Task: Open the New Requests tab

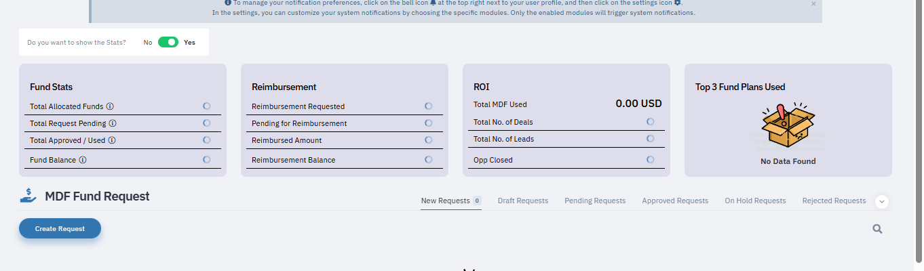Action: (x=445, y=201)
